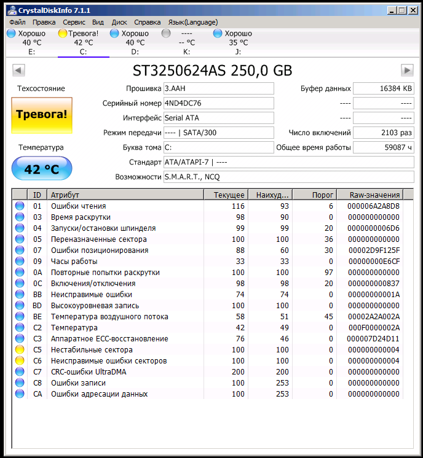Click the status orb for Температура row C2
The width and height of the screenshot is (423, 458).
pos(20,327)
